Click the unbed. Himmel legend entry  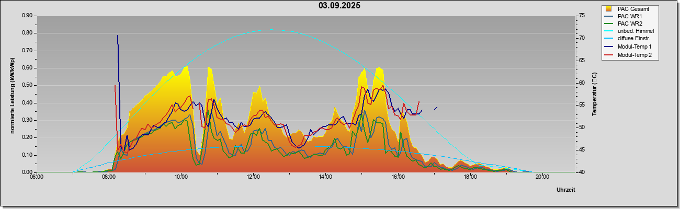click(x=629, y=32)
